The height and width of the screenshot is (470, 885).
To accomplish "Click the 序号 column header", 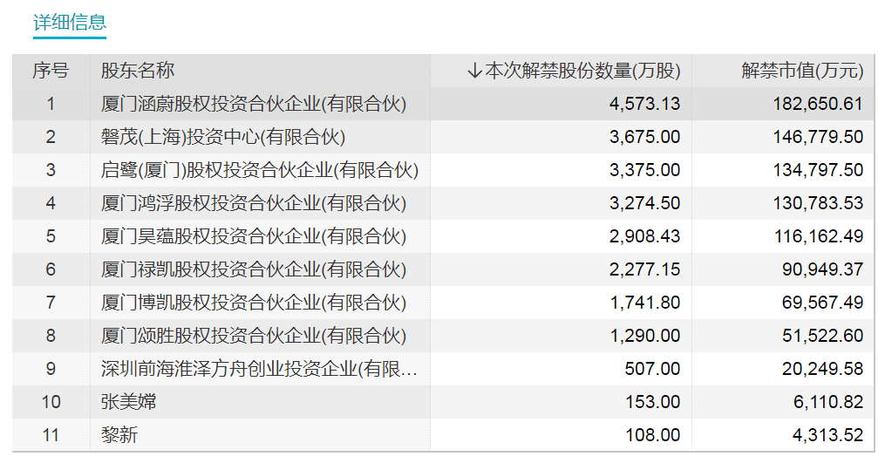I will click(51, 72).
